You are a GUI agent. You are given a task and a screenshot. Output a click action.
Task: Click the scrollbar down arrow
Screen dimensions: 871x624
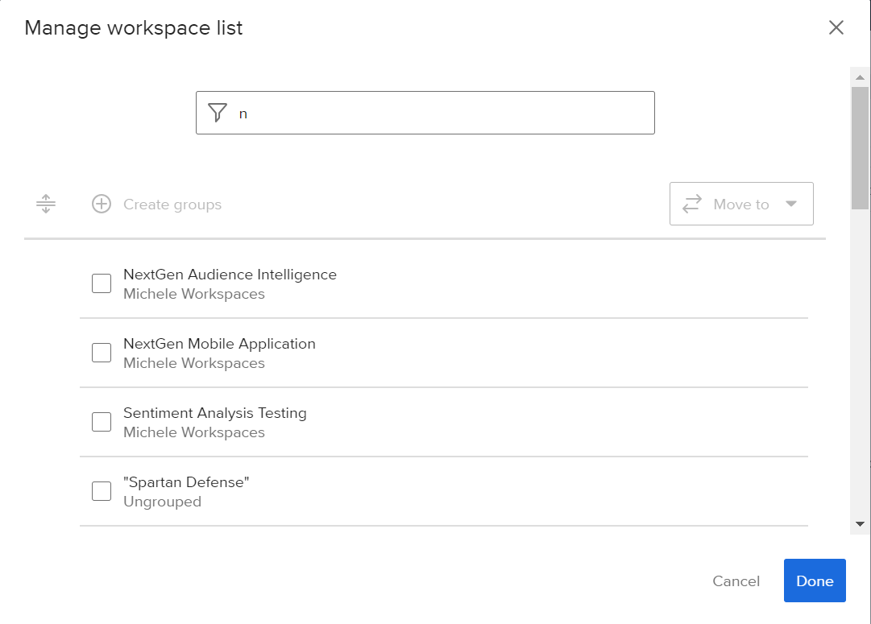point(860,524)
